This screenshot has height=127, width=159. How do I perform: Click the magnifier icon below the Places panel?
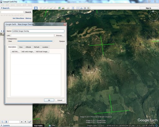point(2,122)
